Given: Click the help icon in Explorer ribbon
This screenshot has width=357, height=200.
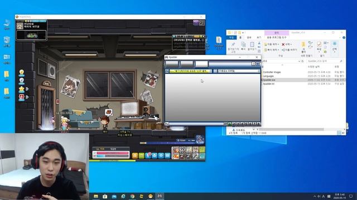Looking at the screenshot, I should coord(344,37).
